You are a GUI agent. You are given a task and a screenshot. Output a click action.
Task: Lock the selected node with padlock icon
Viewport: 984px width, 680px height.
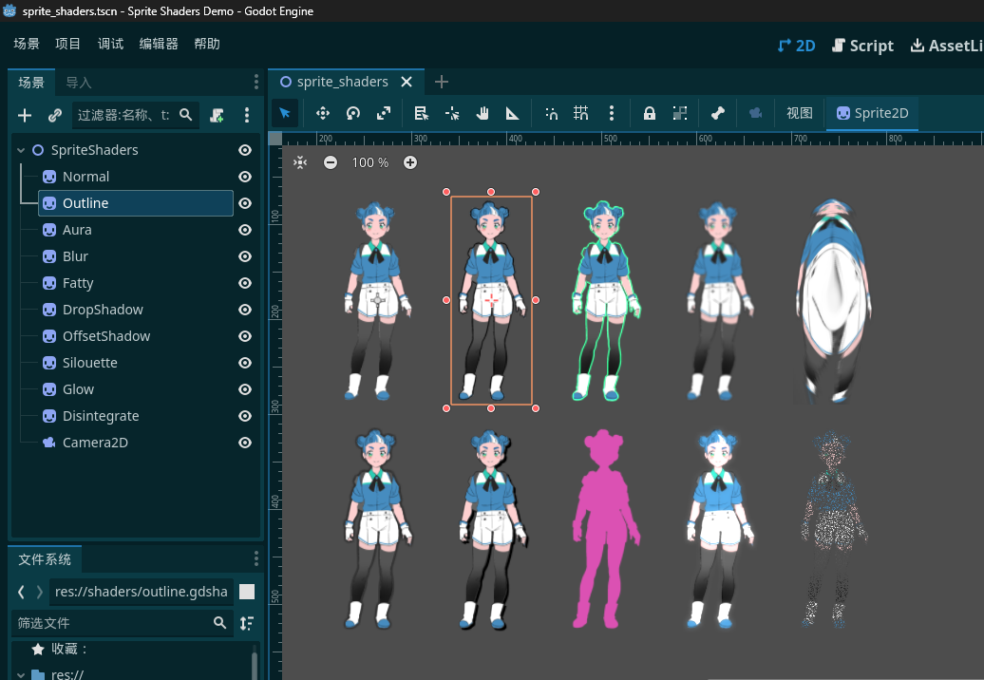[650, 113]
